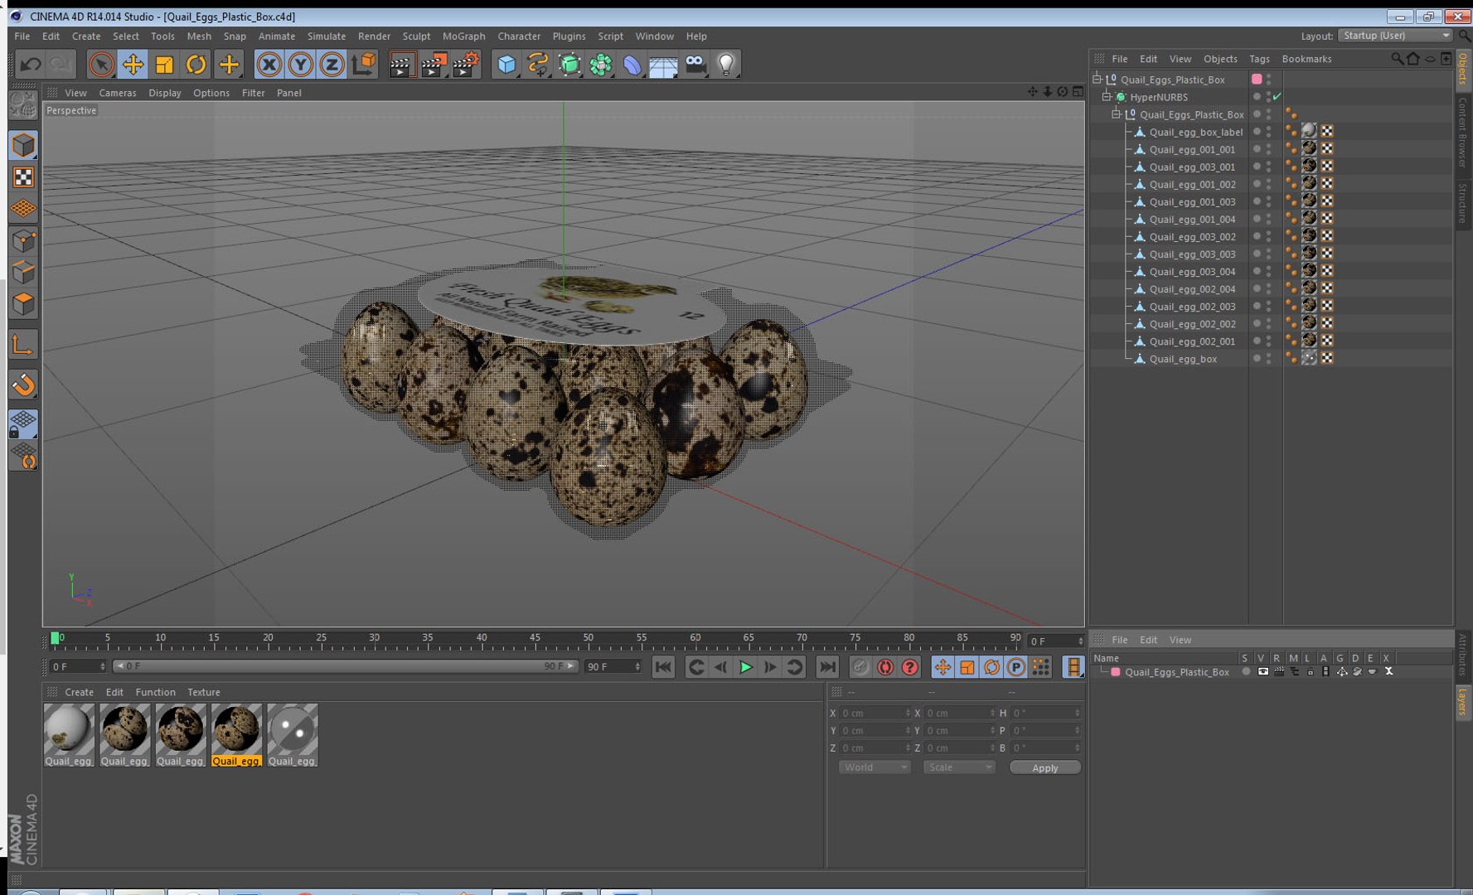Open the MoGraph menu
This screenshot has height=895, width=1473.
[463, 36]
